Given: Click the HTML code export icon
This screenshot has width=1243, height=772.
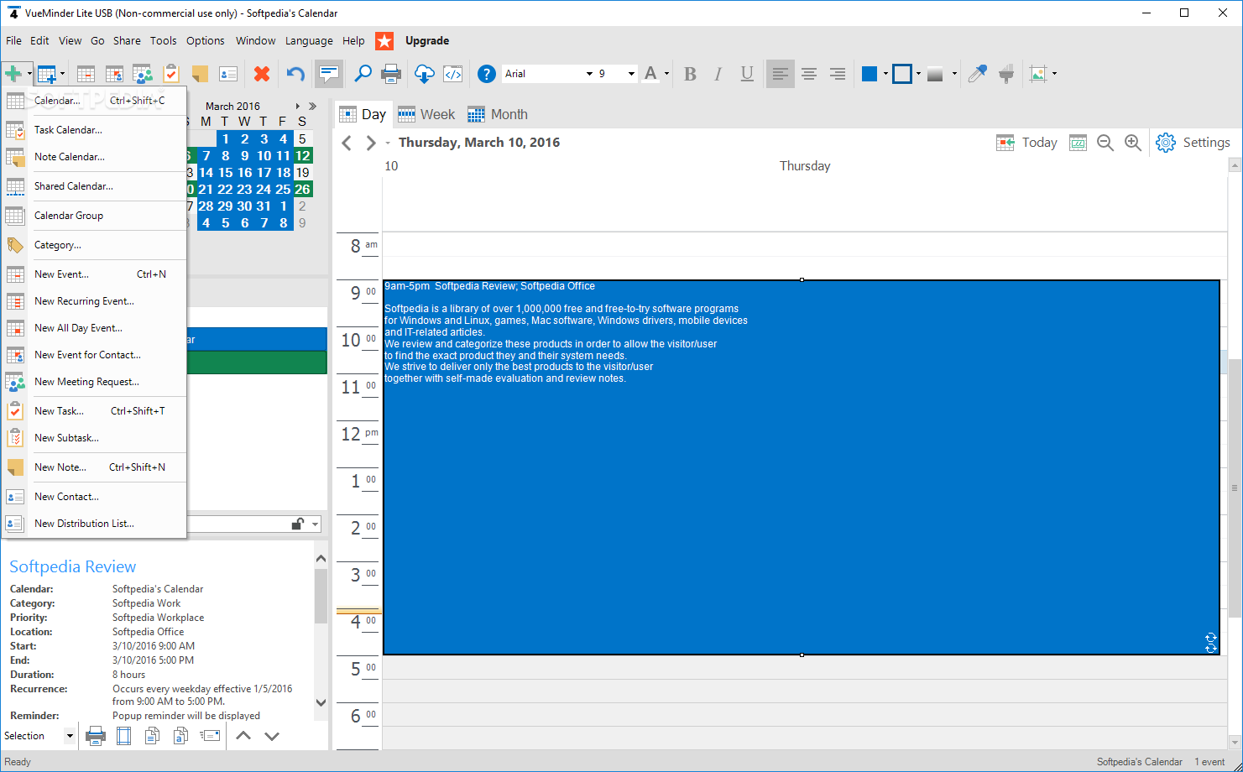Looking at the screenshot, I should point(452,74).
